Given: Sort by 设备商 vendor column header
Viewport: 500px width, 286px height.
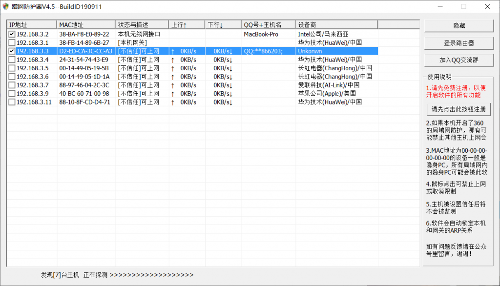Looking at the screenshot, I should click(336, 25).
